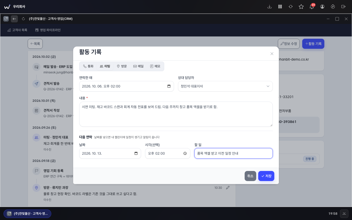Screen dimensions: 352x220
Task: Click the compass icon in top bar
Action: click(333, 7)
